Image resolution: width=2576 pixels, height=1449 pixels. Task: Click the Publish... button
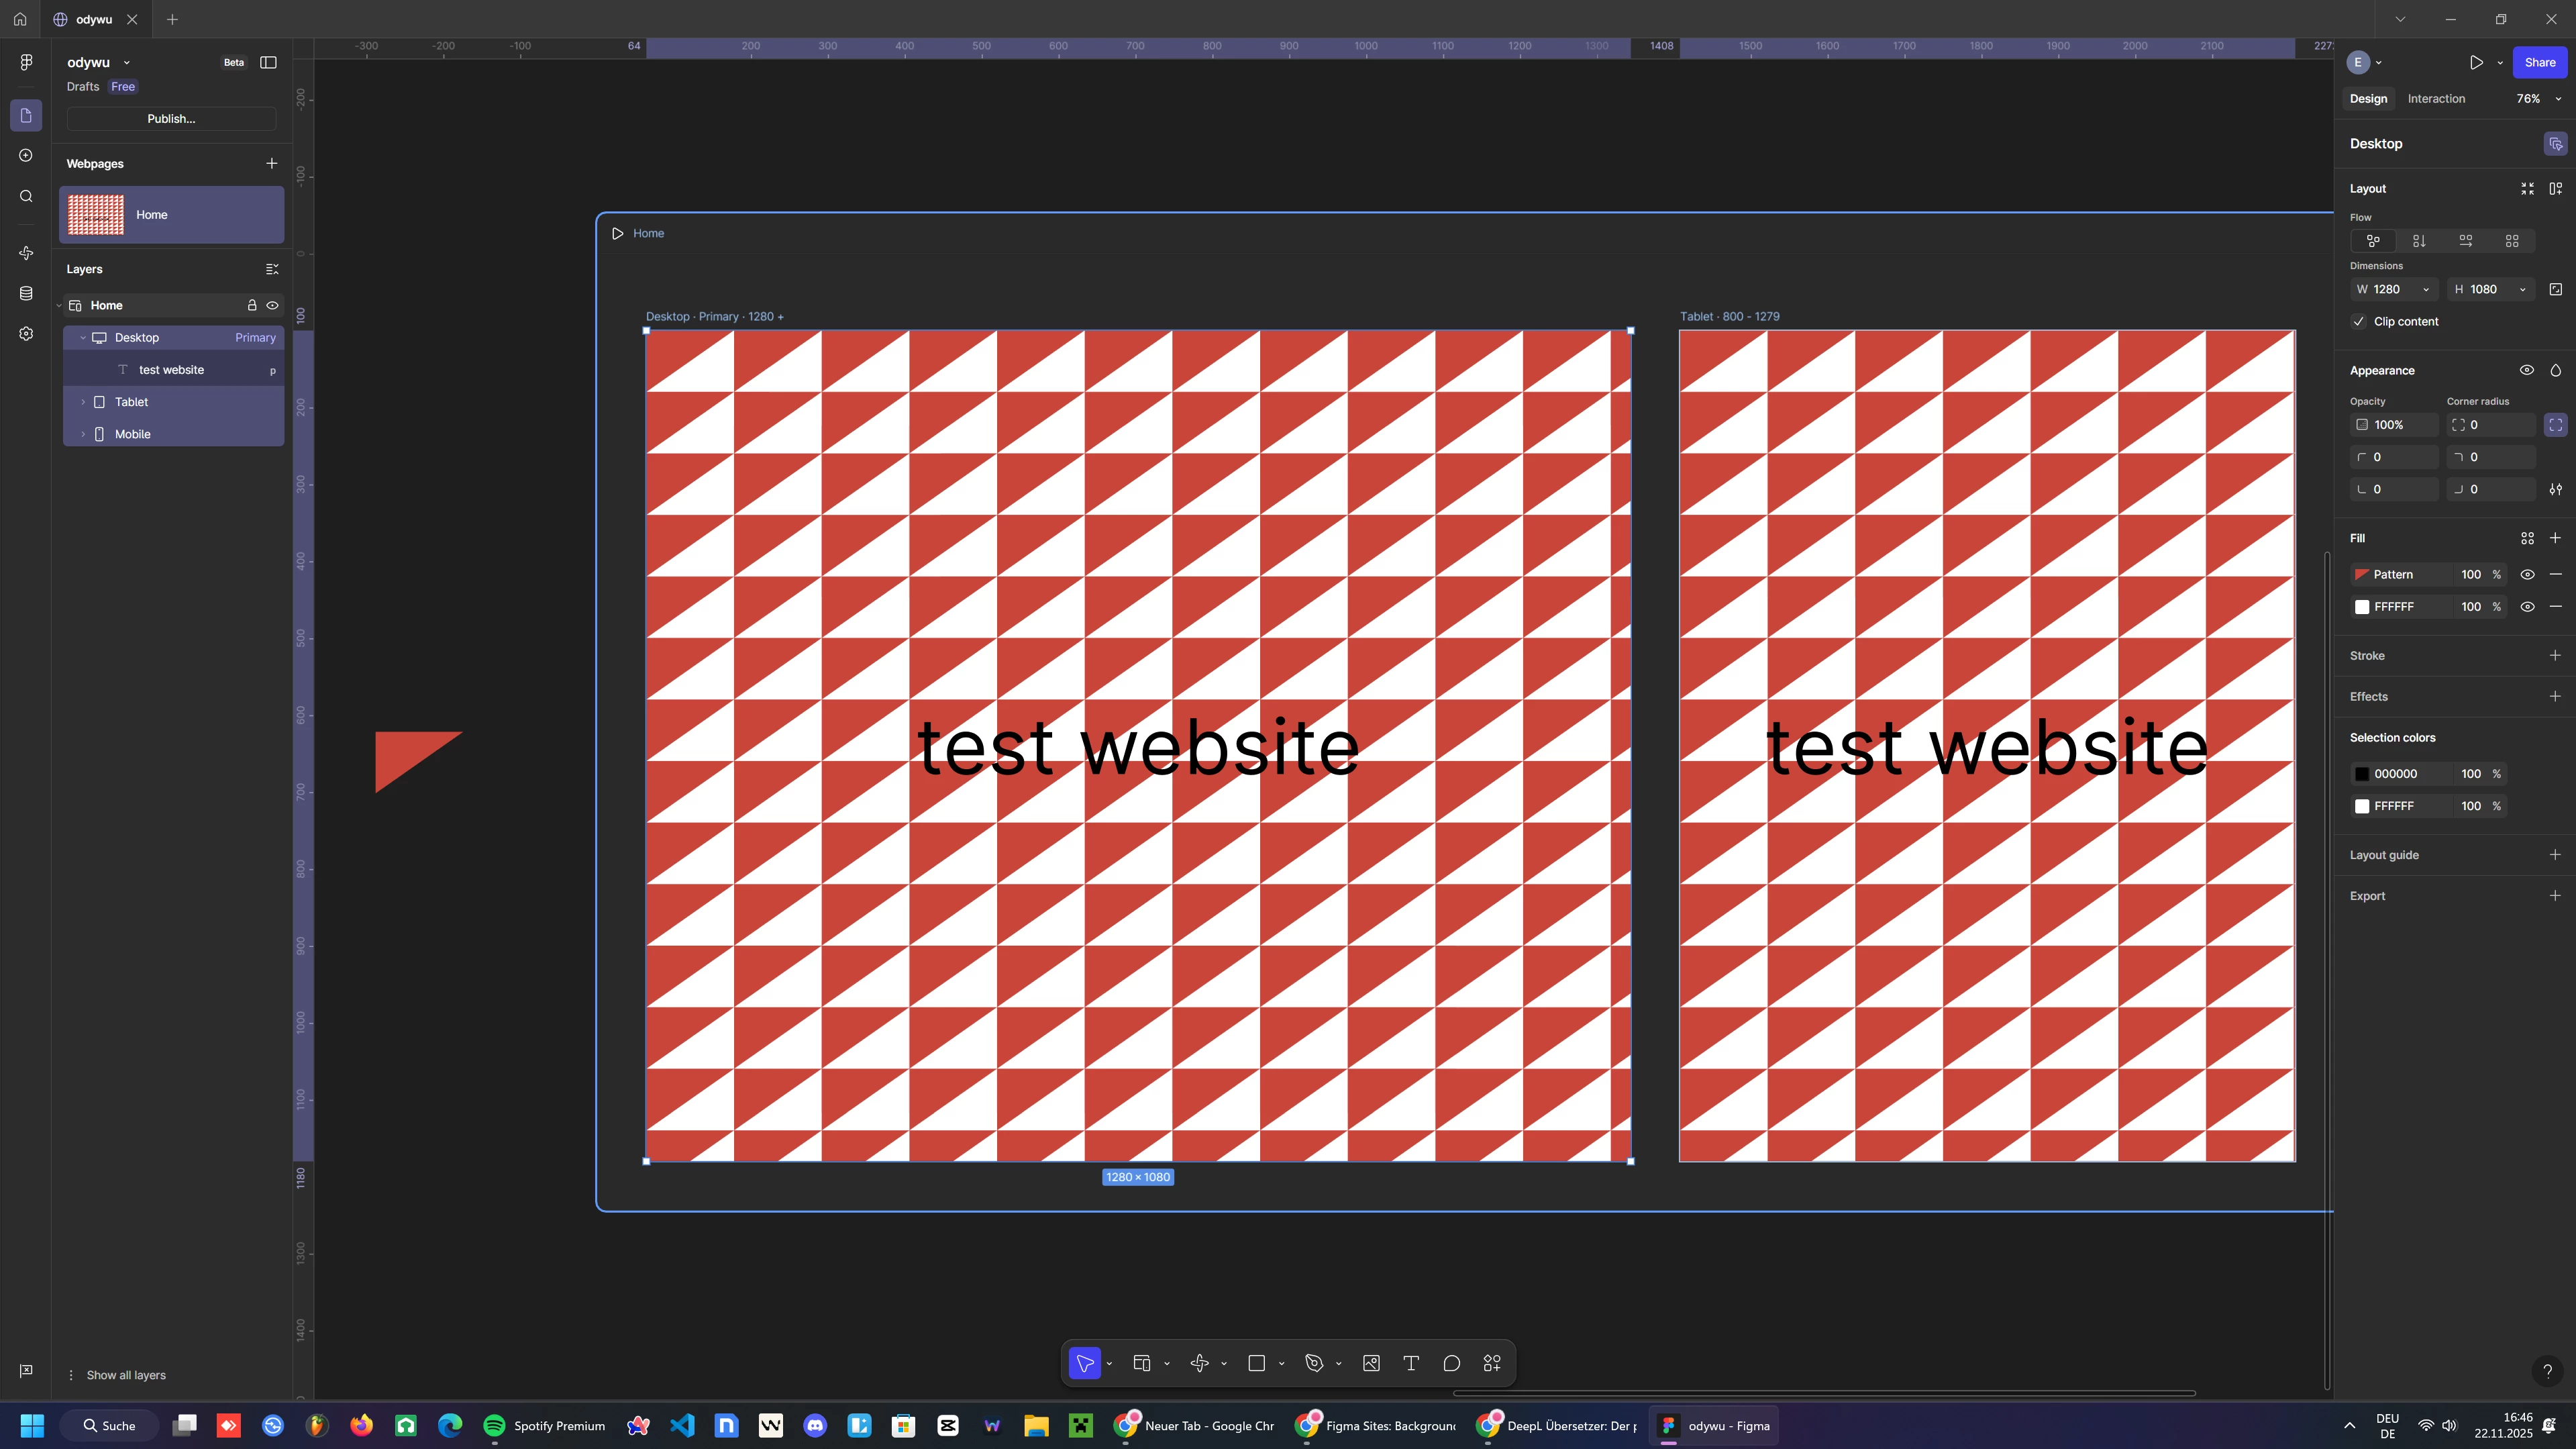tap(171, 118)
